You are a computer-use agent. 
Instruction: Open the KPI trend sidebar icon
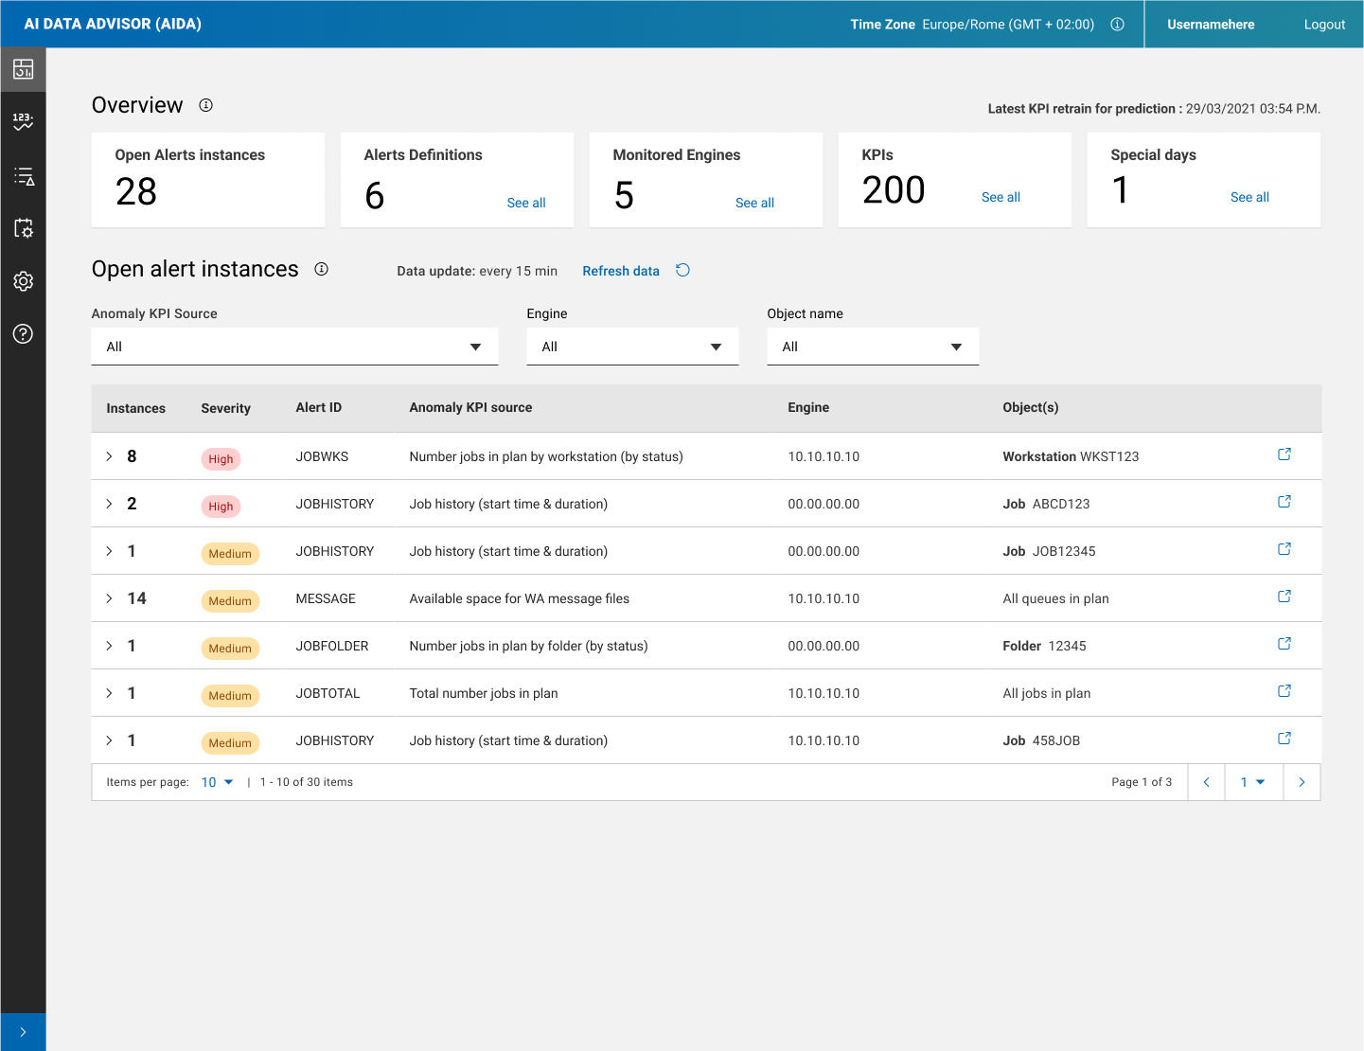click(23, 121)
